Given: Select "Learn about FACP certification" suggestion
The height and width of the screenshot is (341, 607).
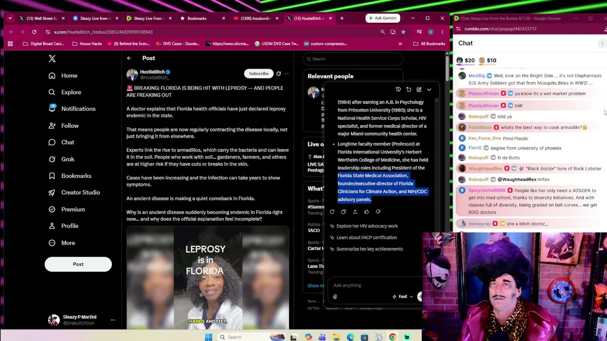Looking at the screenshot, I should click(x=363, y=238).
